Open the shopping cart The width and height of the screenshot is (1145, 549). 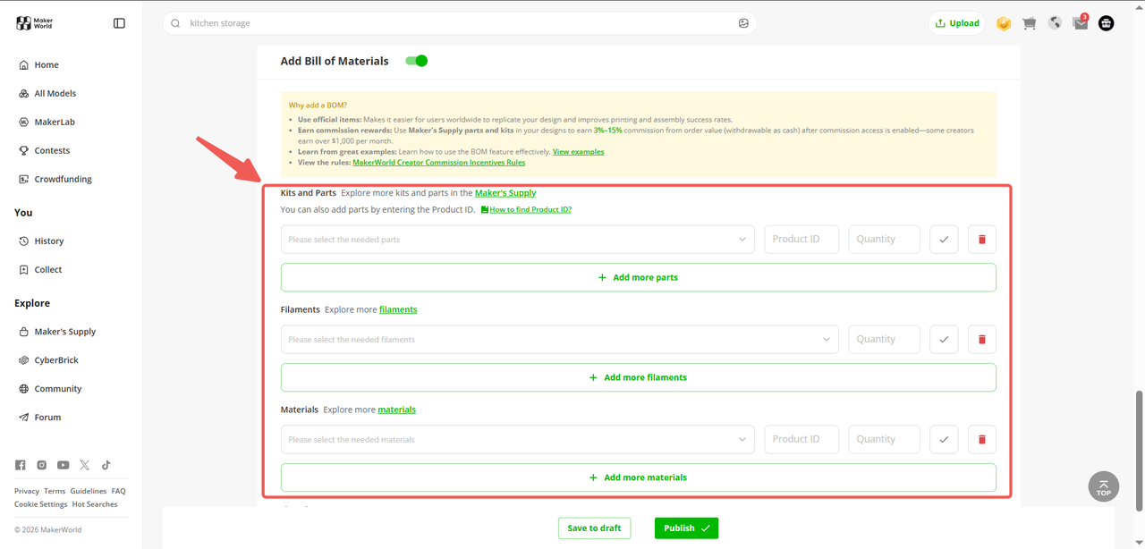1030,23
